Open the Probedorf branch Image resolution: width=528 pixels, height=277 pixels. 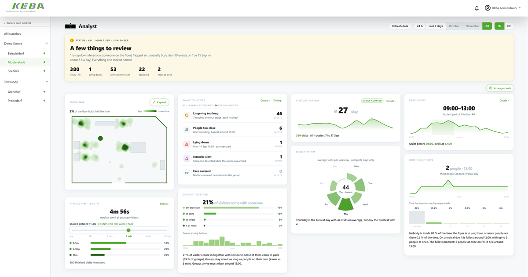15,101
